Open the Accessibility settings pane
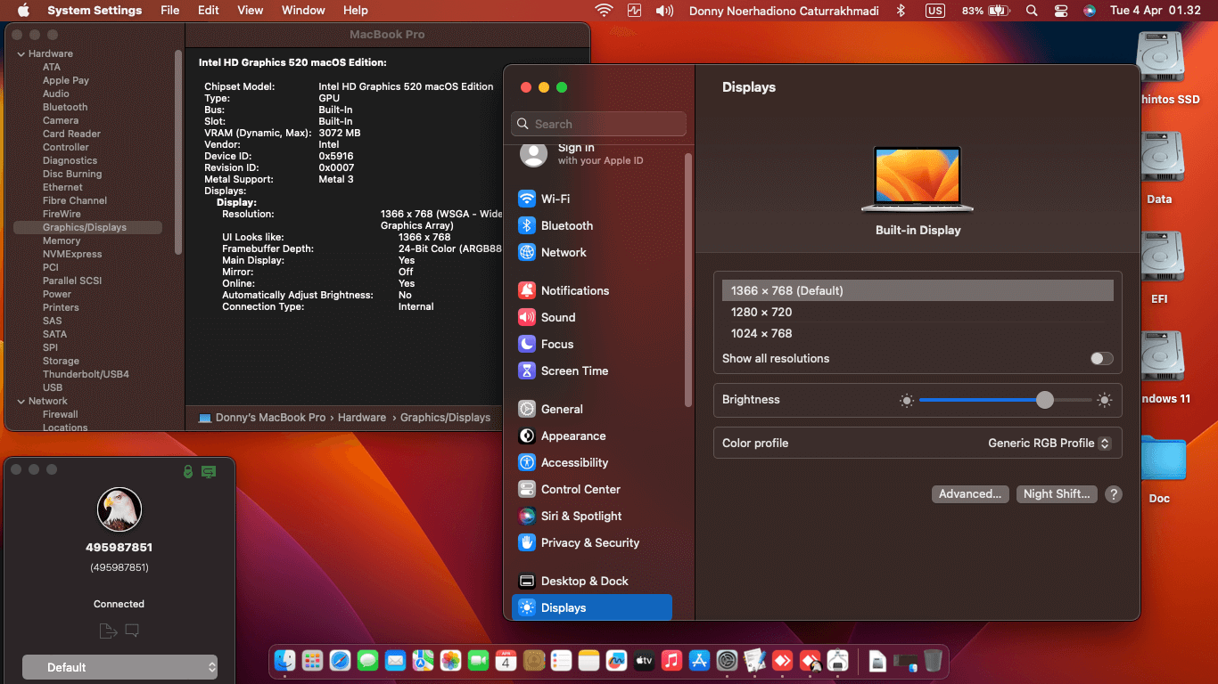The width and height of the screenshot is (1218, 684). coord(574,462)
